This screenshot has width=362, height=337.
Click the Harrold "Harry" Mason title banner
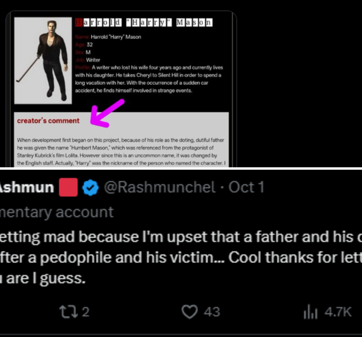[x=144, y=23]
